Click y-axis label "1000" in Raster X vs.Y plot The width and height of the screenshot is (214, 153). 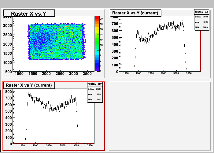click(8, 62)
